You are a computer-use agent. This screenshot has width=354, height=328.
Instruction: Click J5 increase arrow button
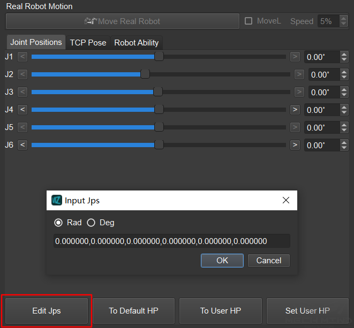click(x=295, y=127)
